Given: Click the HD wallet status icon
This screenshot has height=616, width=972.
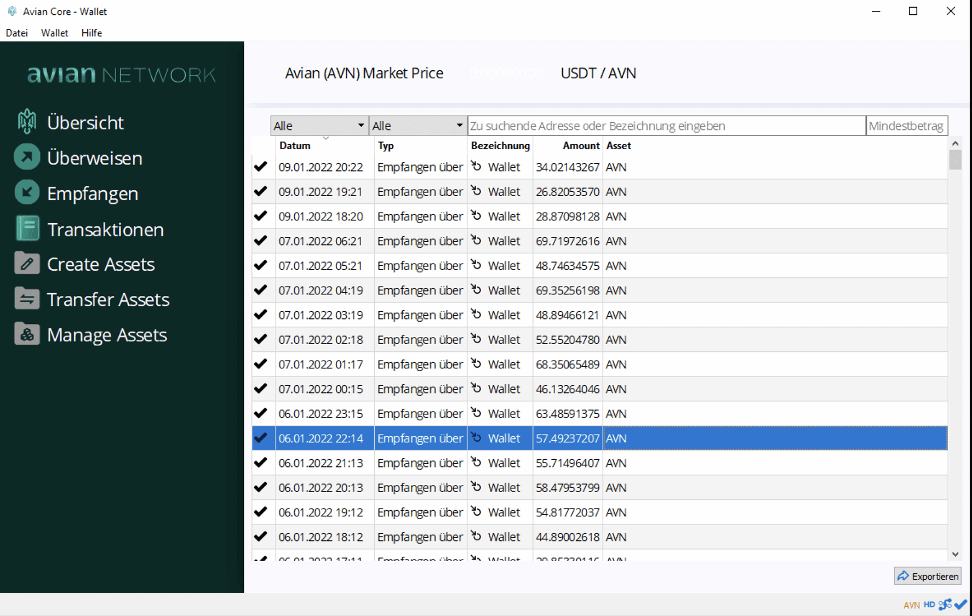Looking at the screenshot, I should (x=929, y=605).
